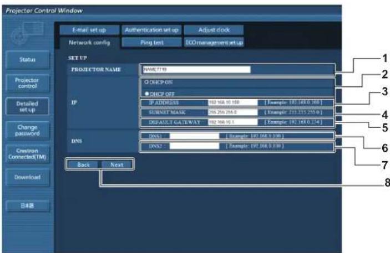Image resolution: width=390 pixels, height=253 pixels.
Task: Select the Network config tab
Action: point(89,43)
